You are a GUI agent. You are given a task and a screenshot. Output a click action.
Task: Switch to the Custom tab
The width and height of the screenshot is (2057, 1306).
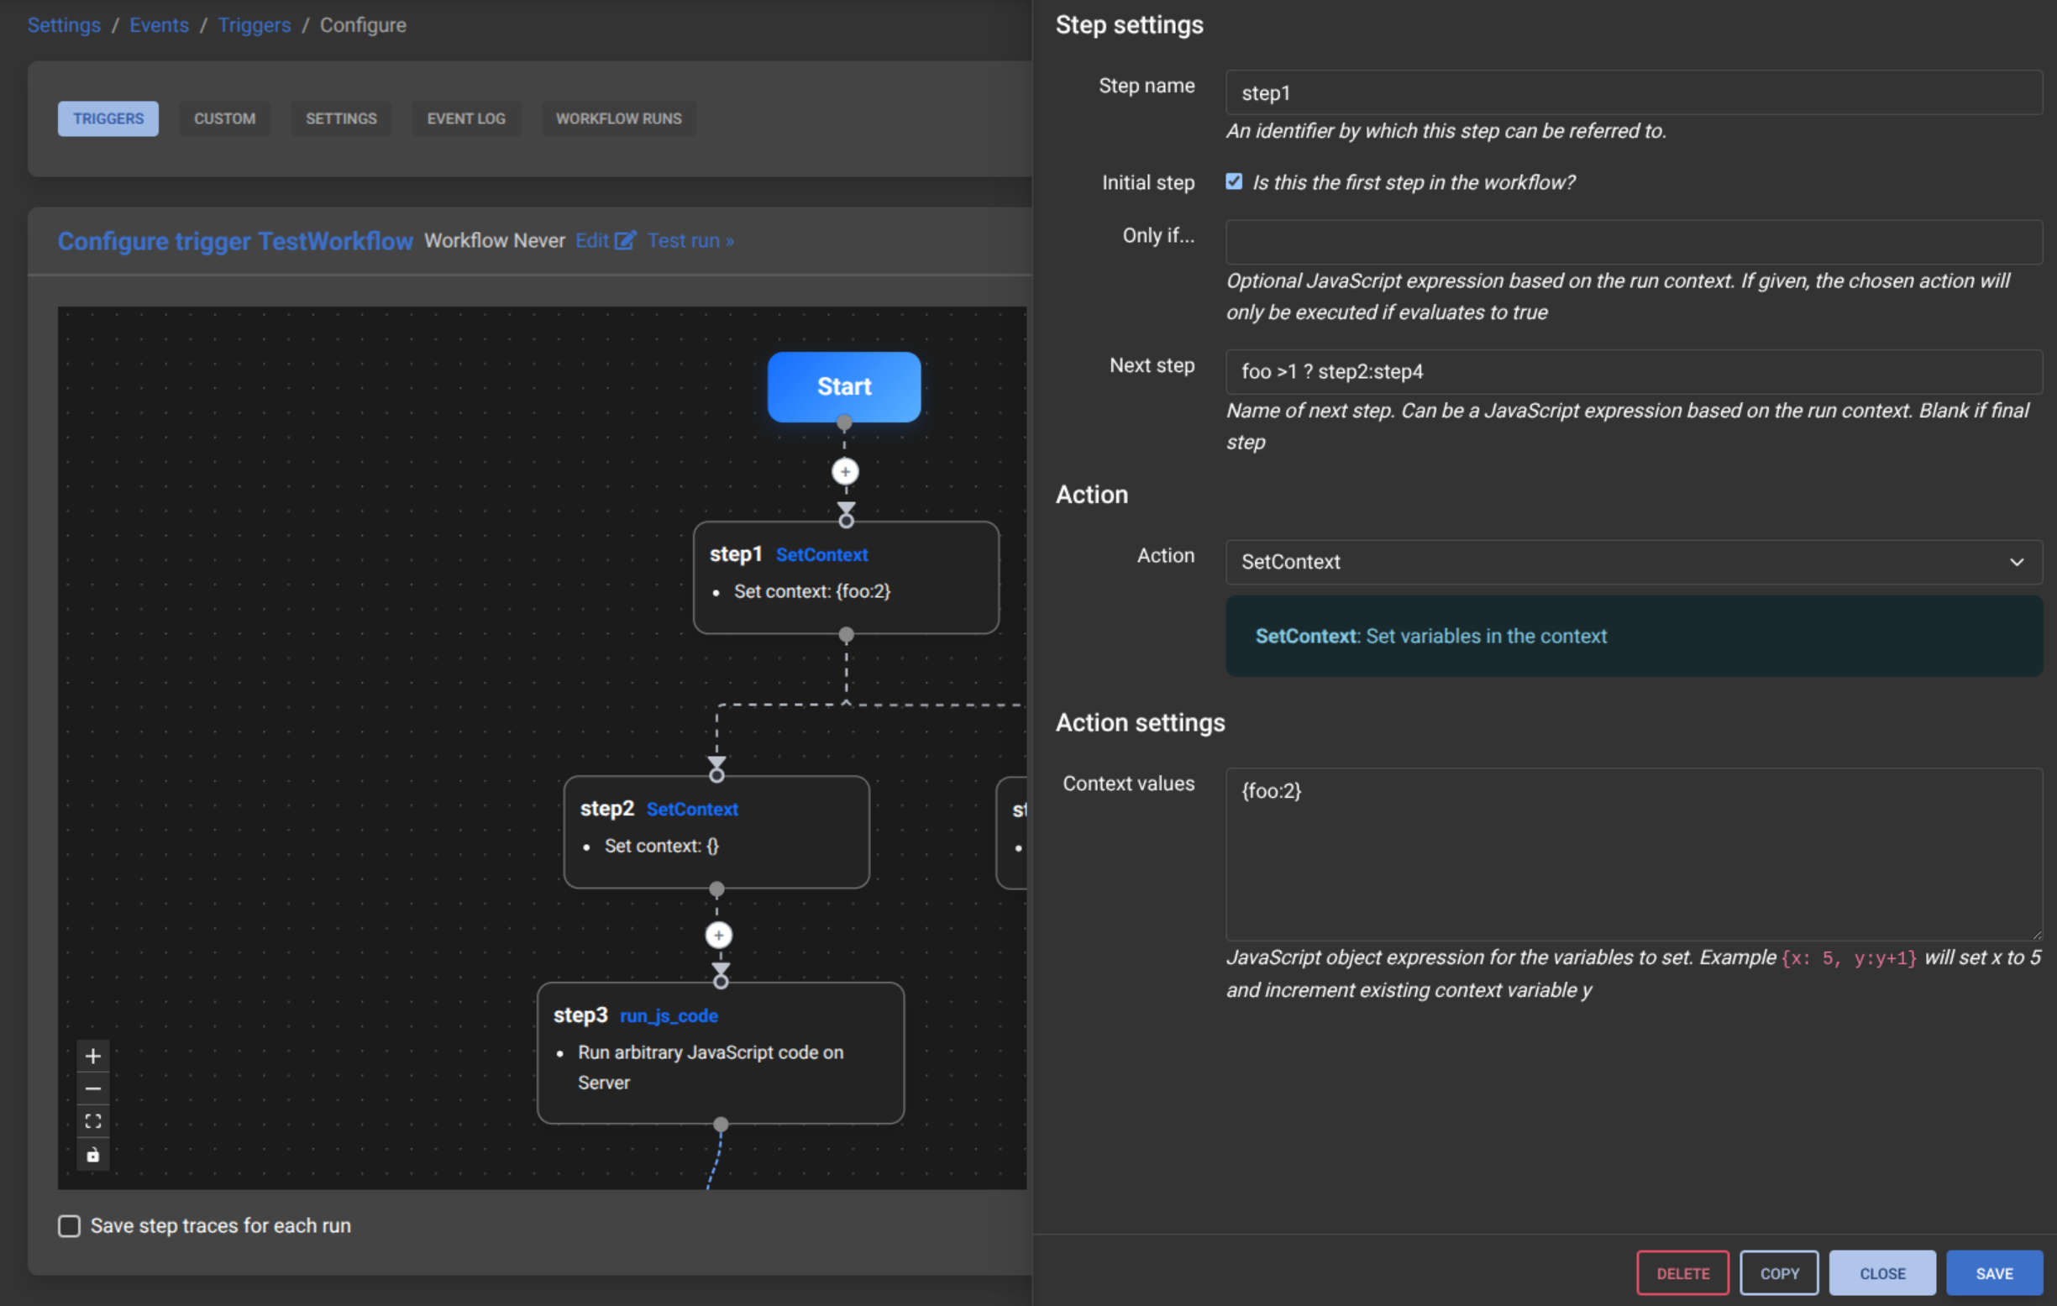pyautogui.click(x=224, y=118)
